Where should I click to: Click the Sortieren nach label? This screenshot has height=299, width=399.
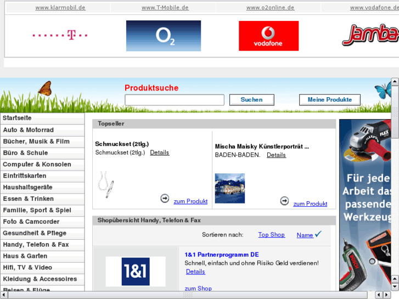click(223, 235)
